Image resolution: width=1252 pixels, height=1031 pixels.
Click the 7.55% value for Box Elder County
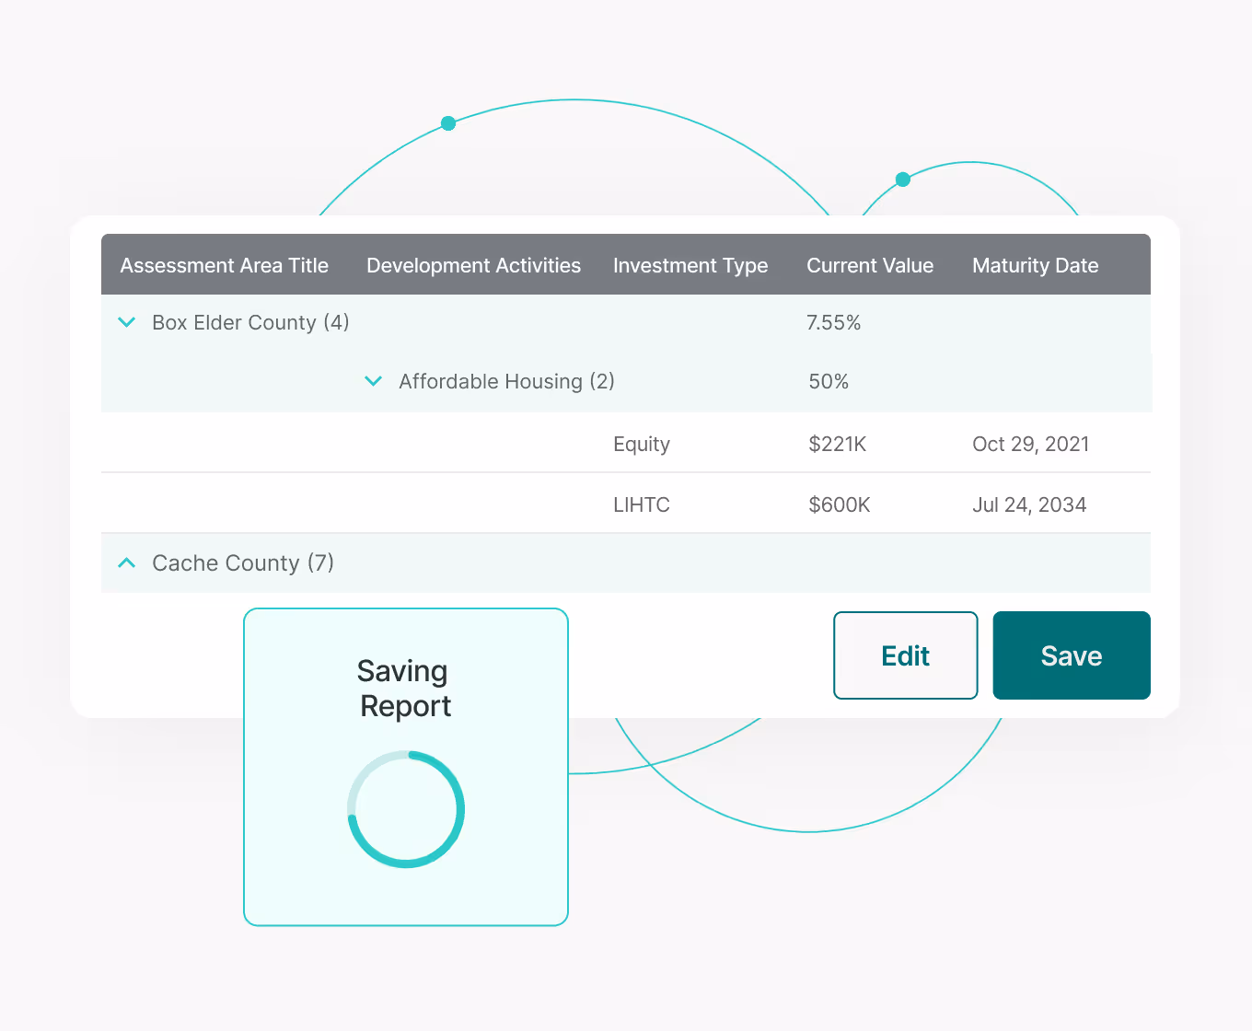(834, 322)
